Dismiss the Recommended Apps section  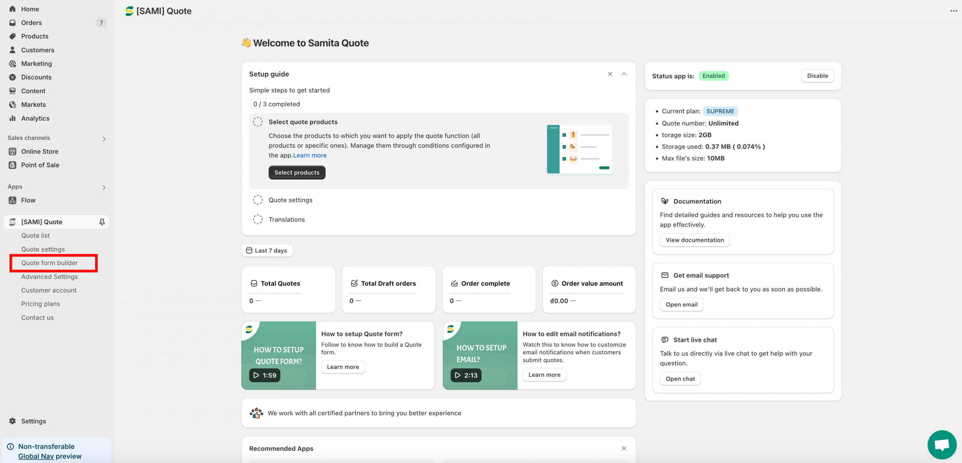(x=624, y=448)
